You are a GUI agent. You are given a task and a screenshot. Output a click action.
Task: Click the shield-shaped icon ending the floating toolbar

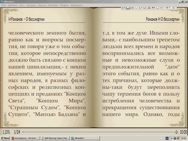click(x=174, y=8)
